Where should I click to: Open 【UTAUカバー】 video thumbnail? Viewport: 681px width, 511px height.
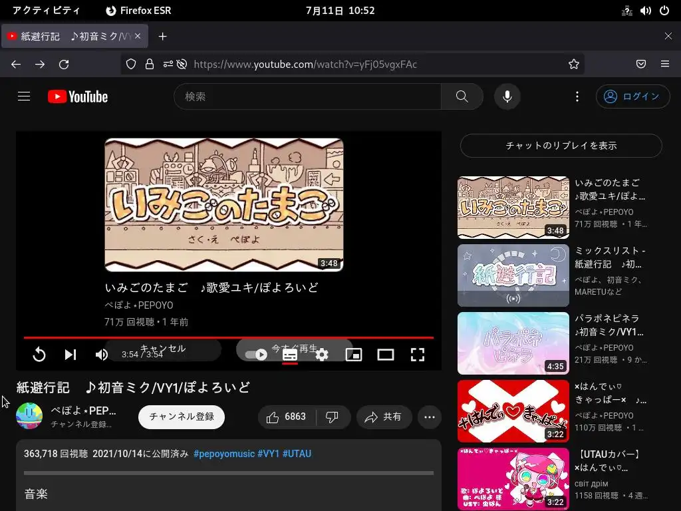click(x=513, y=479)
